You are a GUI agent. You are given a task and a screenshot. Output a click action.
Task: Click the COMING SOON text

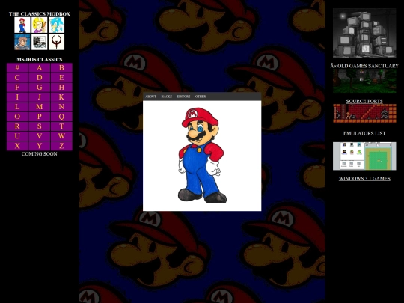coord(40,154)
